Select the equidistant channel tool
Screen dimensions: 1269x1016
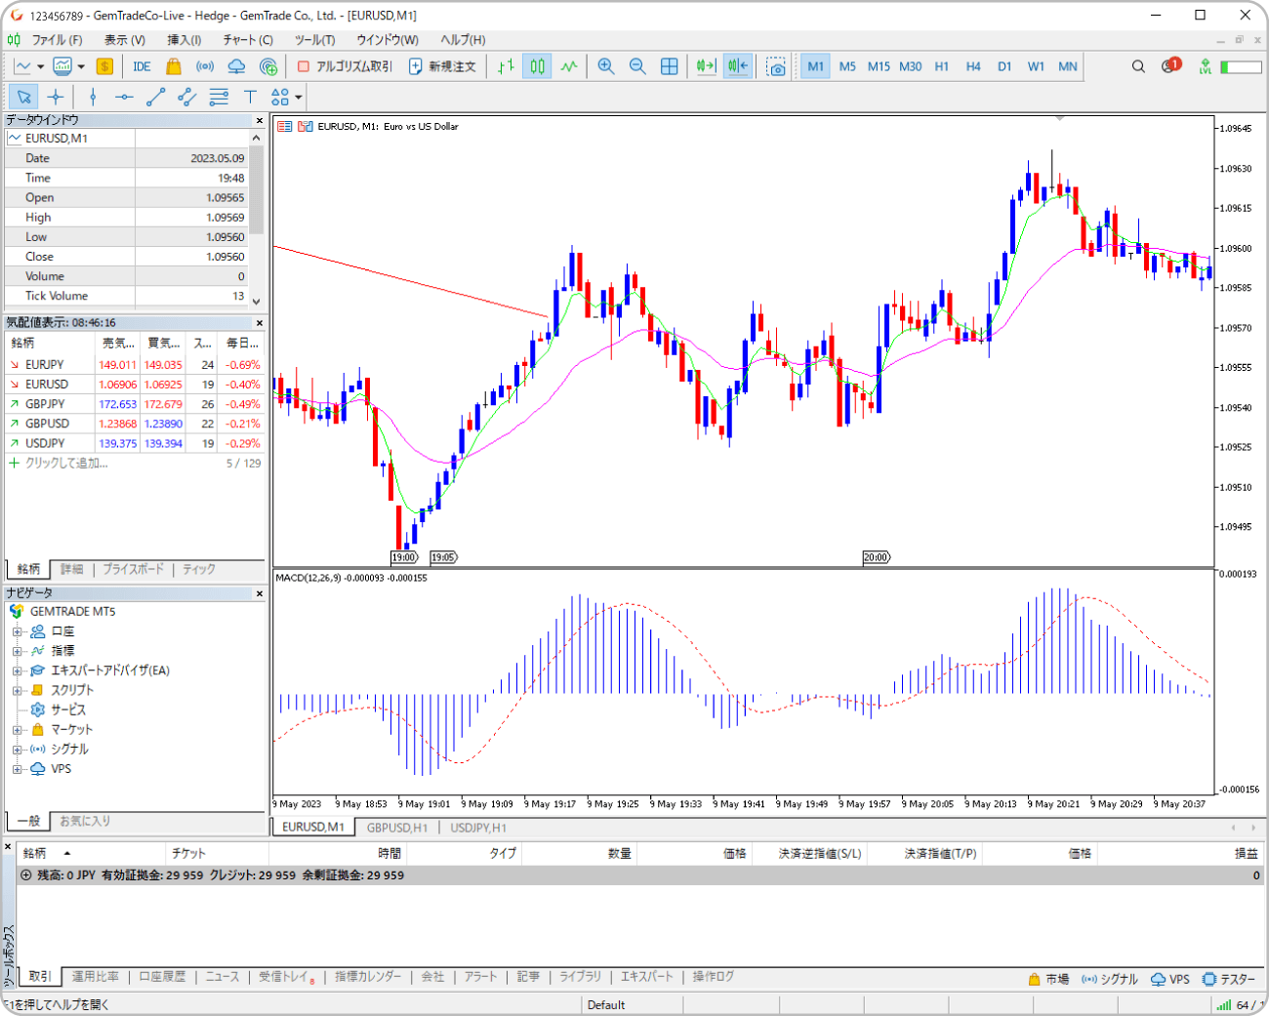pos(187,97)
